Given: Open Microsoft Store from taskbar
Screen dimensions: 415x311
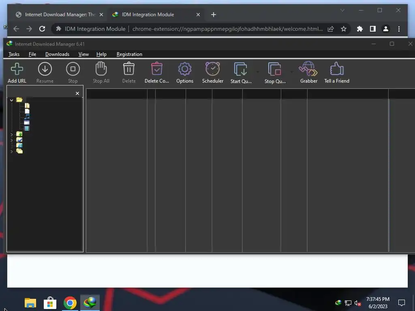Looking at the screenshot, I should [x=50, y=303].
